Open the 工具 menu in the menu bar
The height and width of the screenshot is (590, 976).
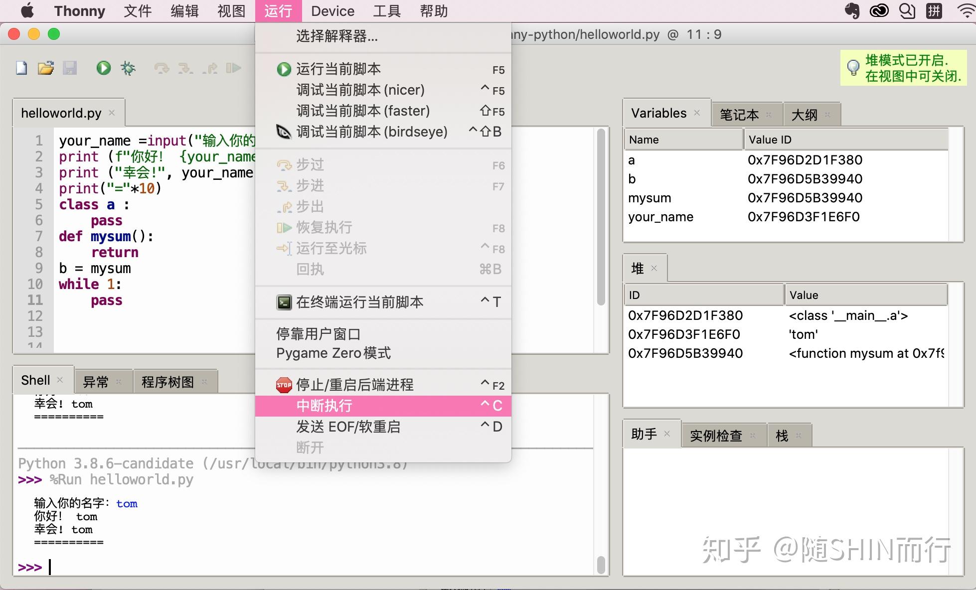(x=386, y=11)
